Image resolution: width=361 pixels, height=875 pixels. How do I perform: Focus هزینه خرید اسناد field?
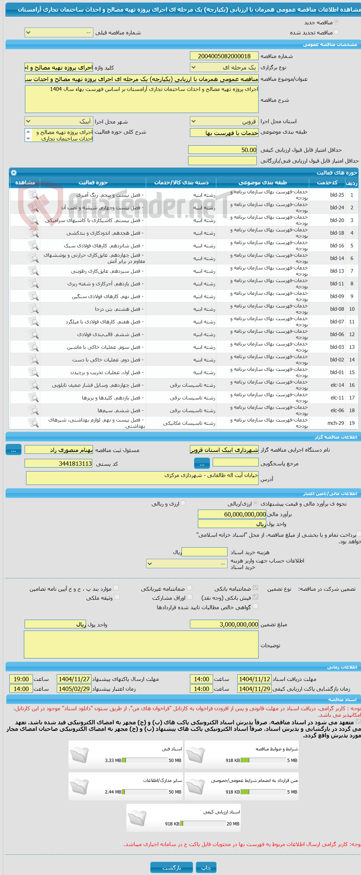pyautogui.click(x=204, y=552)
